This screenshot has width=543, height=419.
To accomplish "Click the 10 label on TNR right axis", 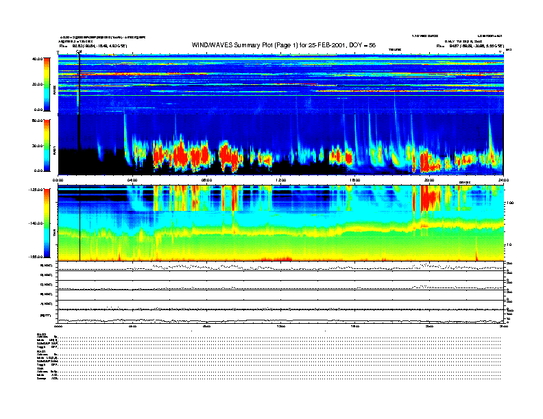I will tap(509, 245).
